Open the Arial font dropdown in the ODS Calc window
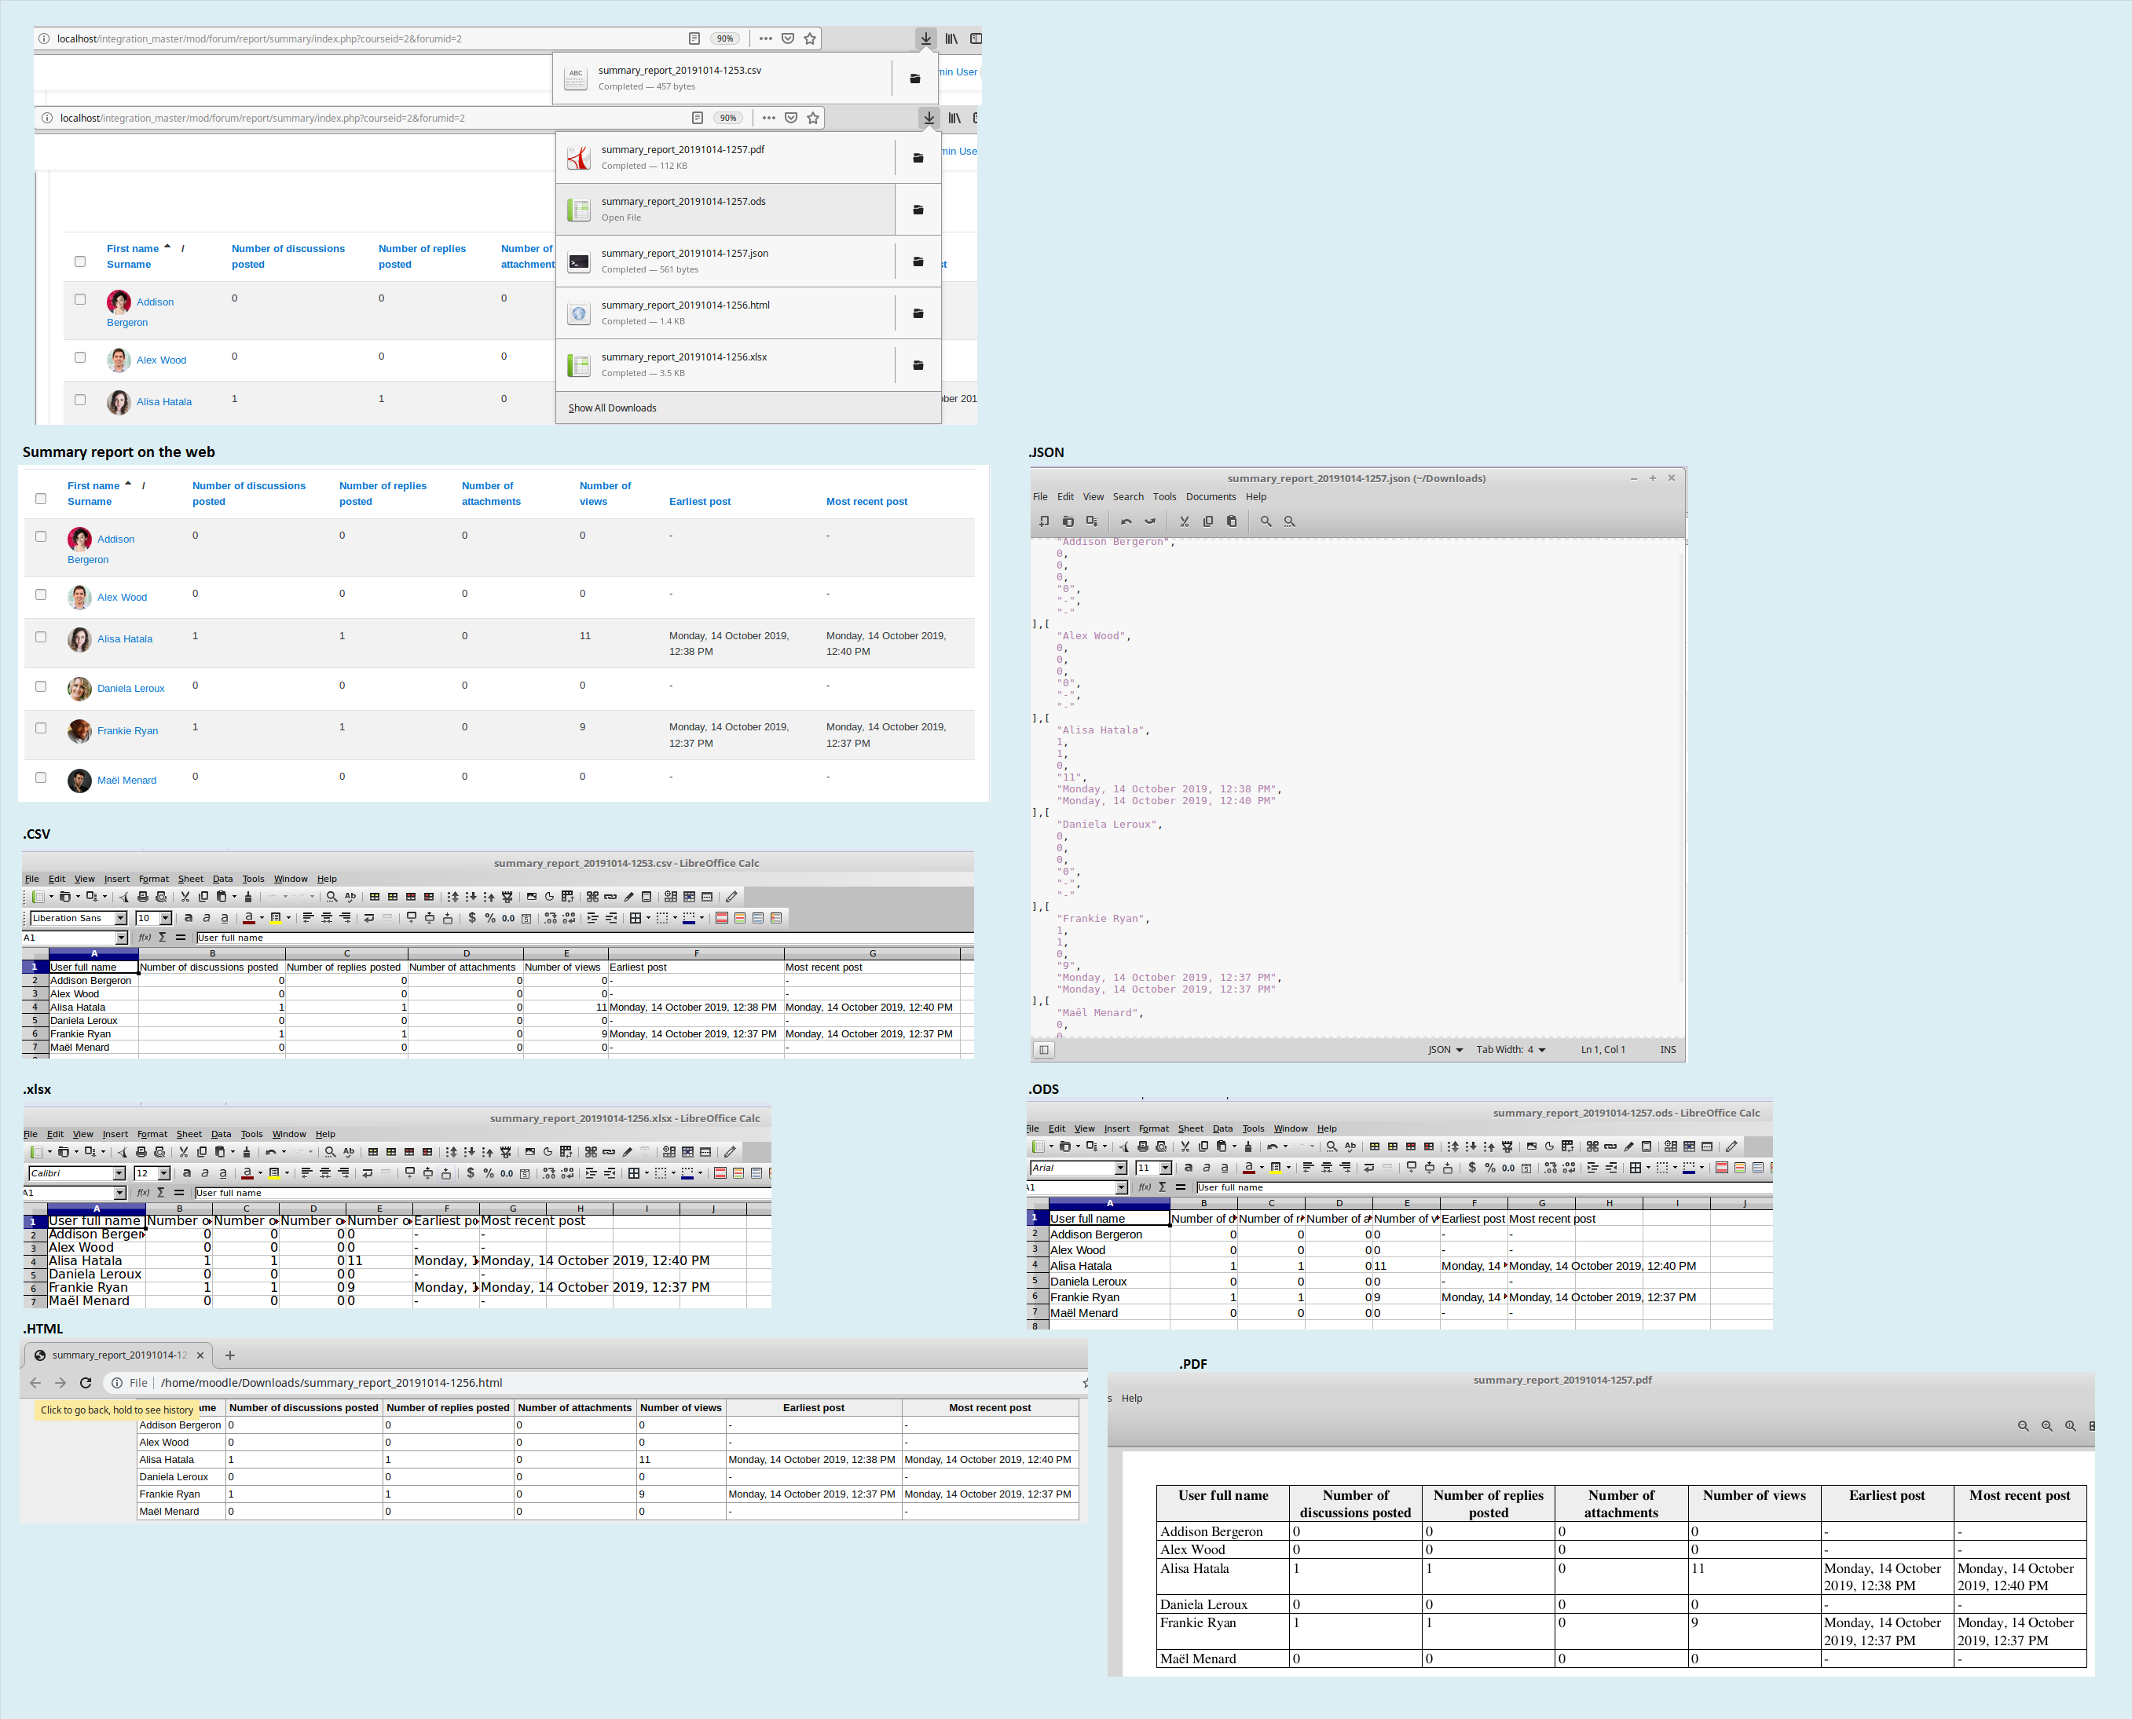This screenshot has height=1719, width=2132. (x=1120, y=1169)
